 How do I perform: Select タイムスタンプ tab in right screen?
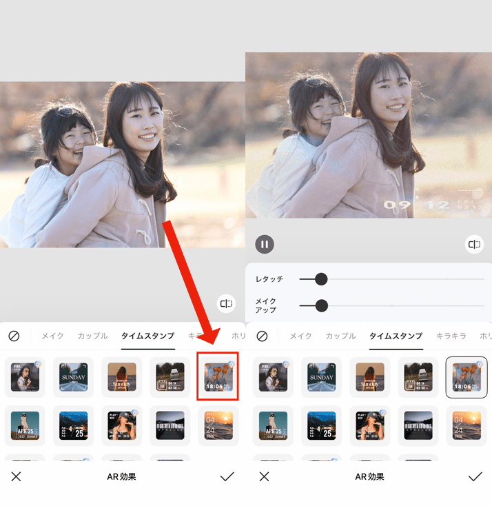pyautogui.click(x=396, y=336)
